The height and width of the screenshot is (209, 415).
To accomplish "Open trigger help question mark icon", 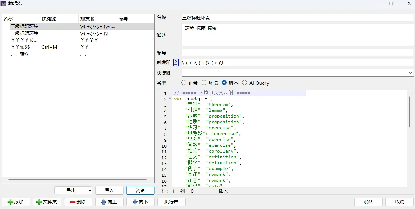I will click(176, 63).
